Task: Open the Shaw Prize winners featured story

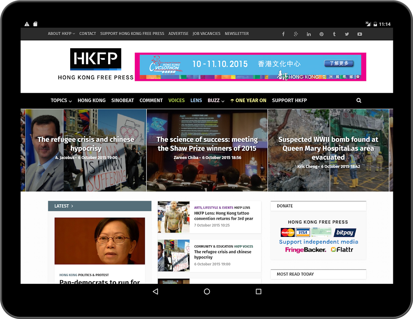Action: [x=207, y=144]
